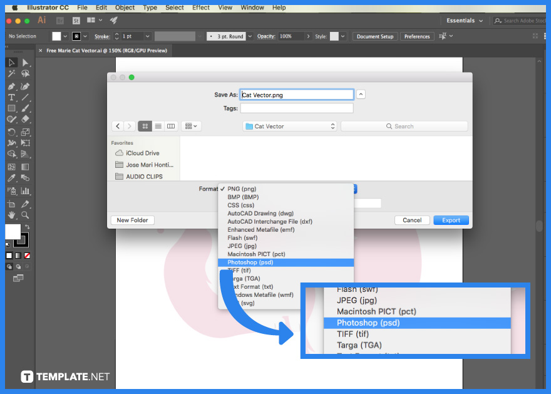Select the Pen tool
The width and height of the screenshot is (551, 394).
11,86
